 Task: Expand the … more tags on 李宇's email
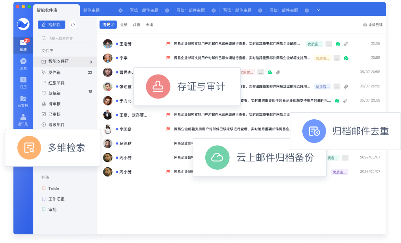[337, 58]
